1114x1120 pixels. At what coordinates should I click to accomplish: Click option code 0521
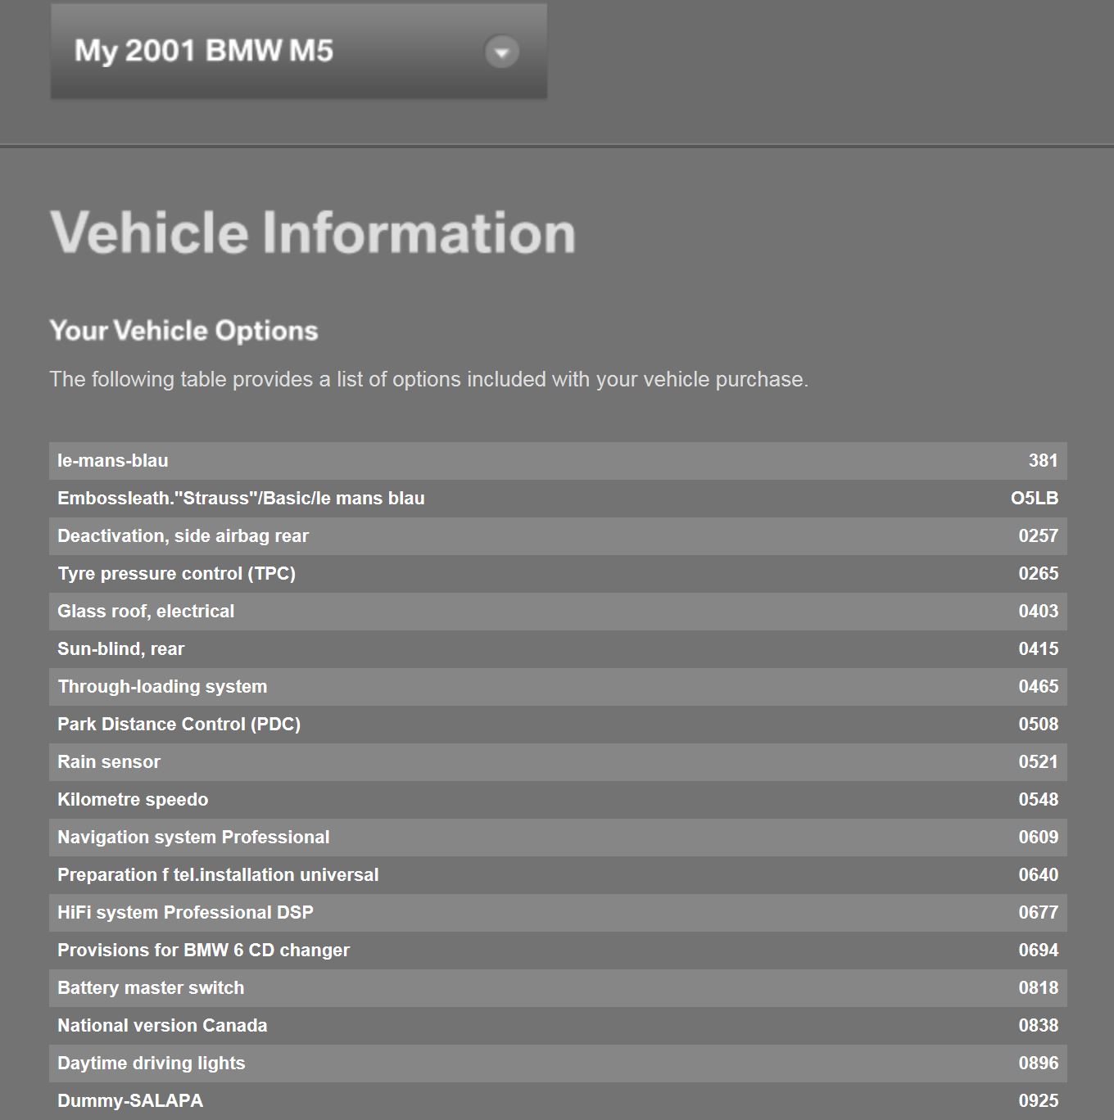pos(1039,762)
